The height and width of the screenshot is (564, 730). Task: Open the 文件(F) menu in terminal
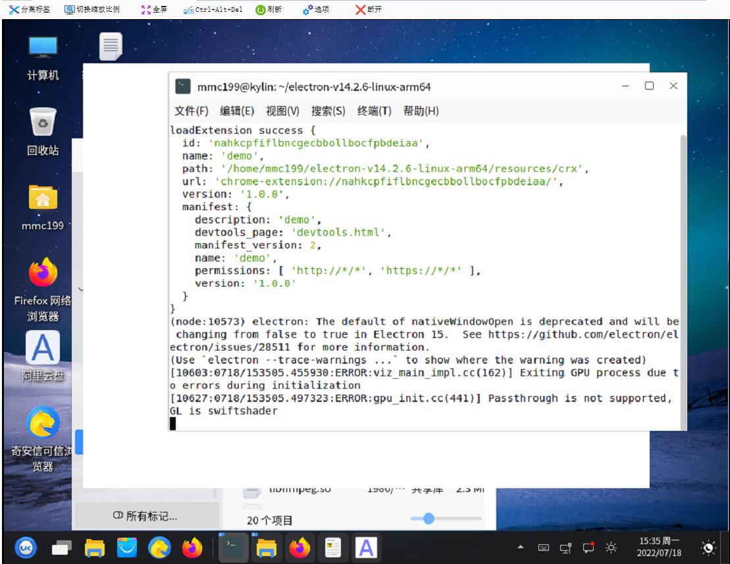191,111
